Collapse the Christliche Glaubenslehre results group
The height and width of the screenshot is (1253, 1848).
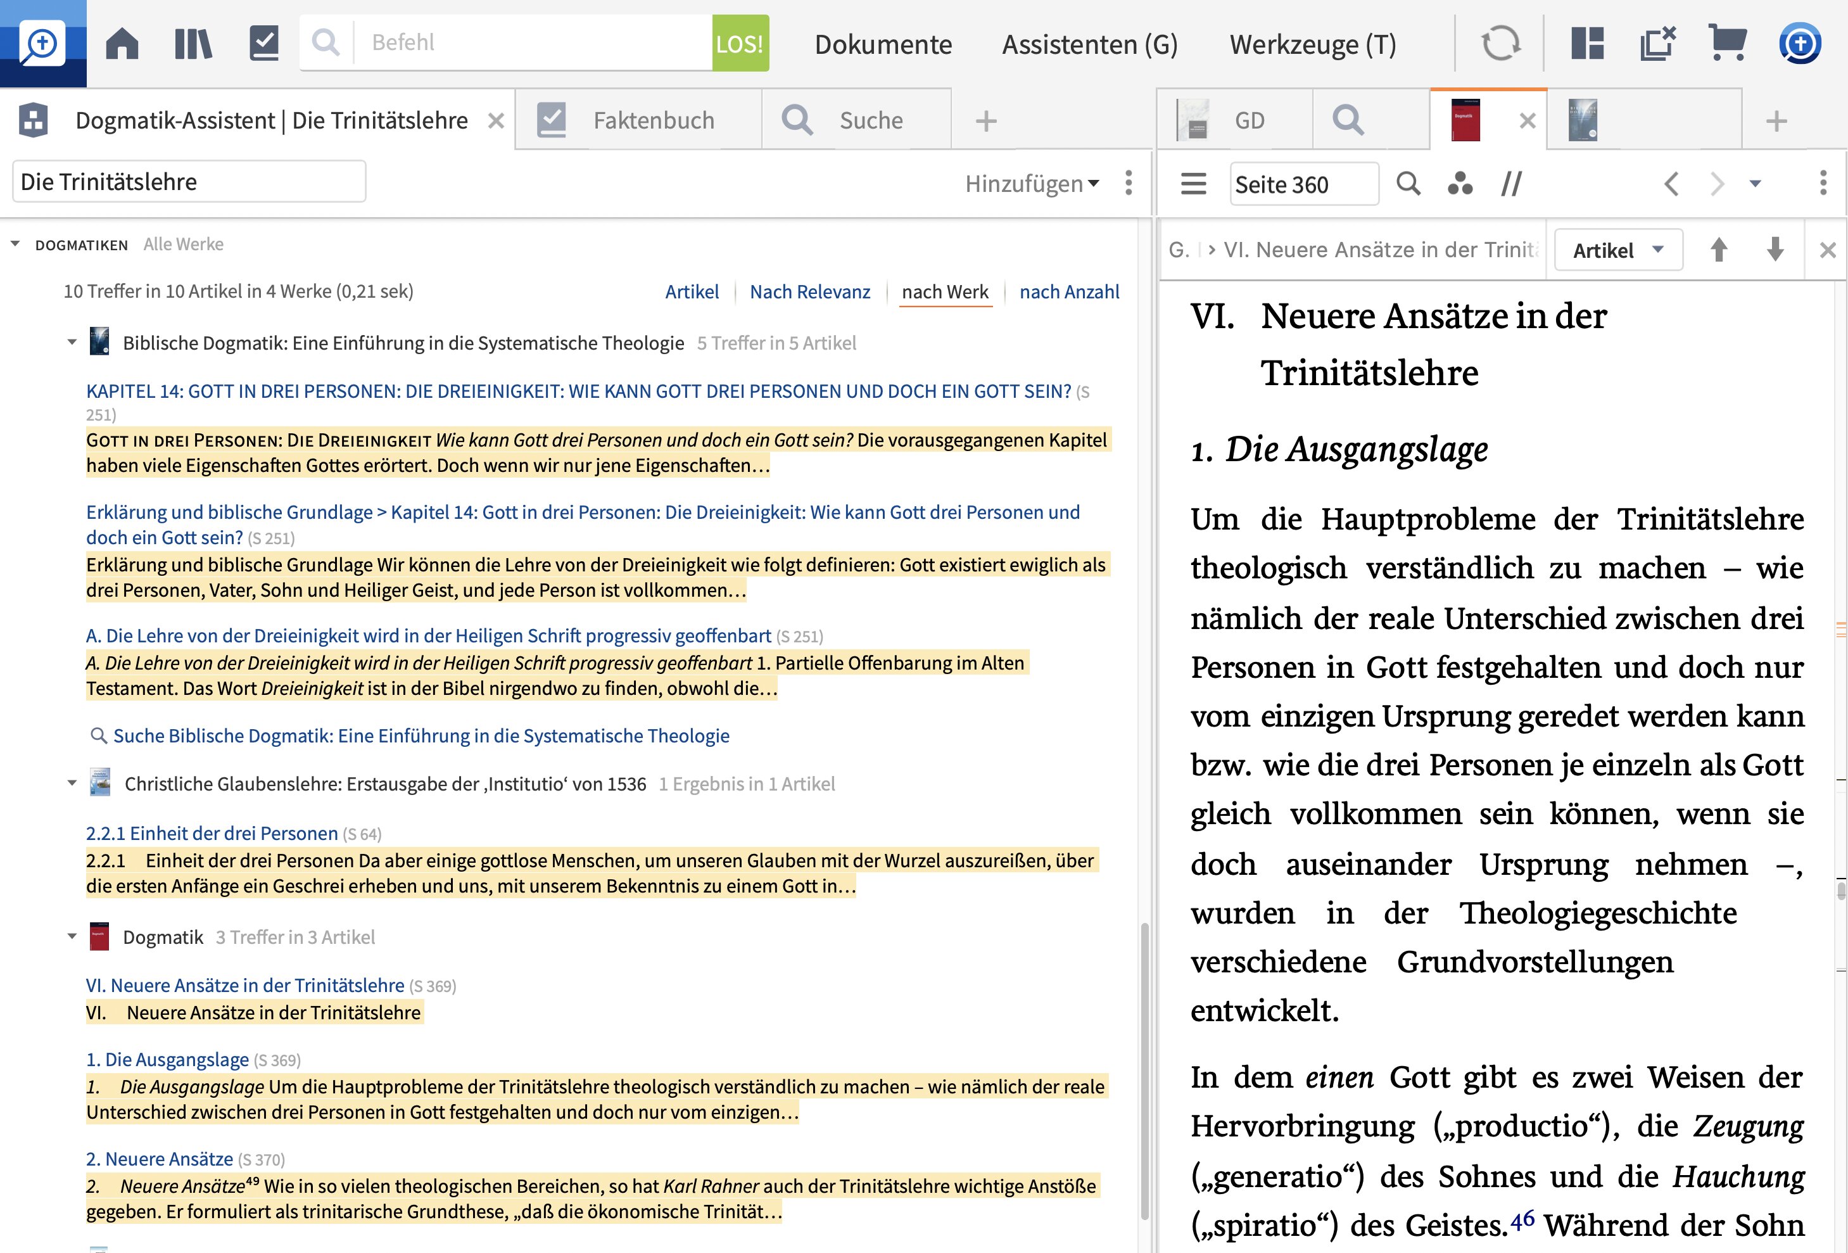pyautogui.click(x=72, y=784)
